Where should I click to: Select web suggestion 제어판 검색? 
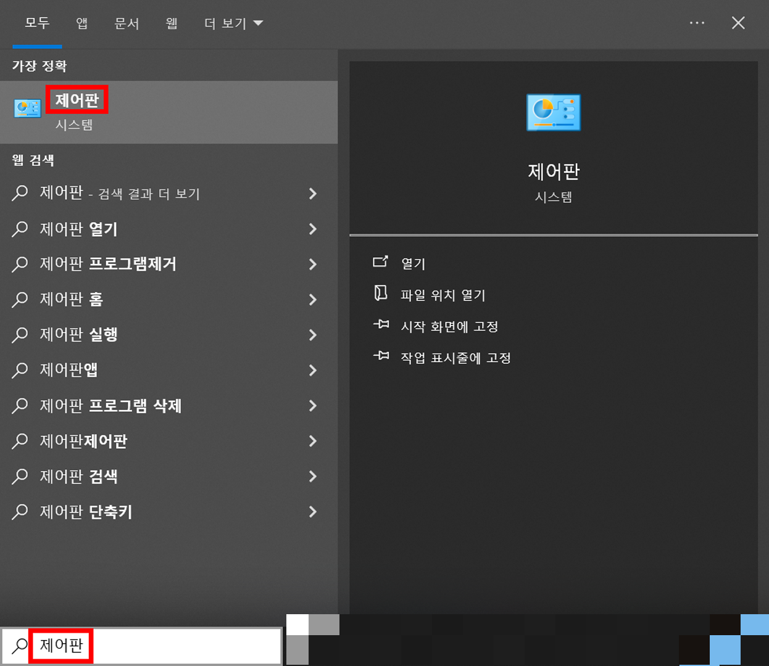pos(168,476)
